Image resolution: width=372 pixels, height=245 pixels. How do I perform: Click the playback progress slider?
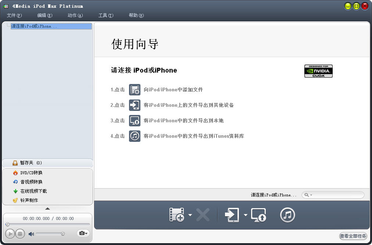click(48, 224)
